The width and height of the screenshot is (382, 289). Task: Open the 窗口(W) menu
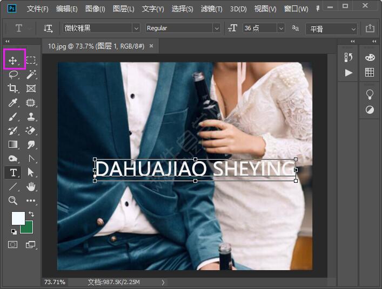pos(296,9)
